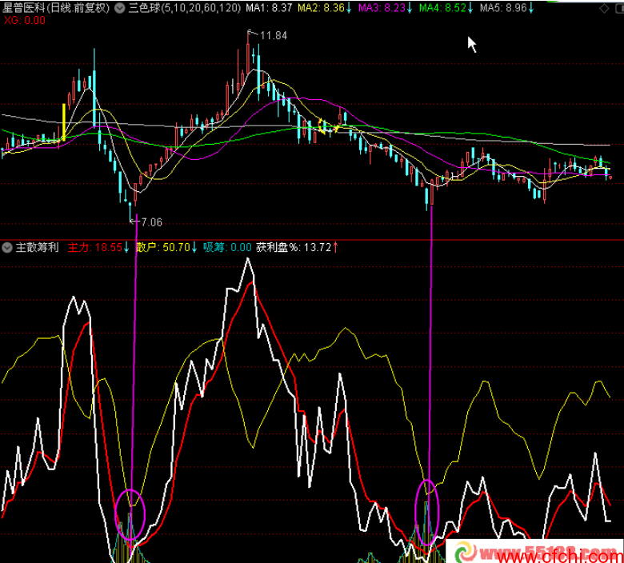The height and width of the screenshot is (563, 624).
Task: Click the XG: 0.00 label
Action: tap(24, 20)
